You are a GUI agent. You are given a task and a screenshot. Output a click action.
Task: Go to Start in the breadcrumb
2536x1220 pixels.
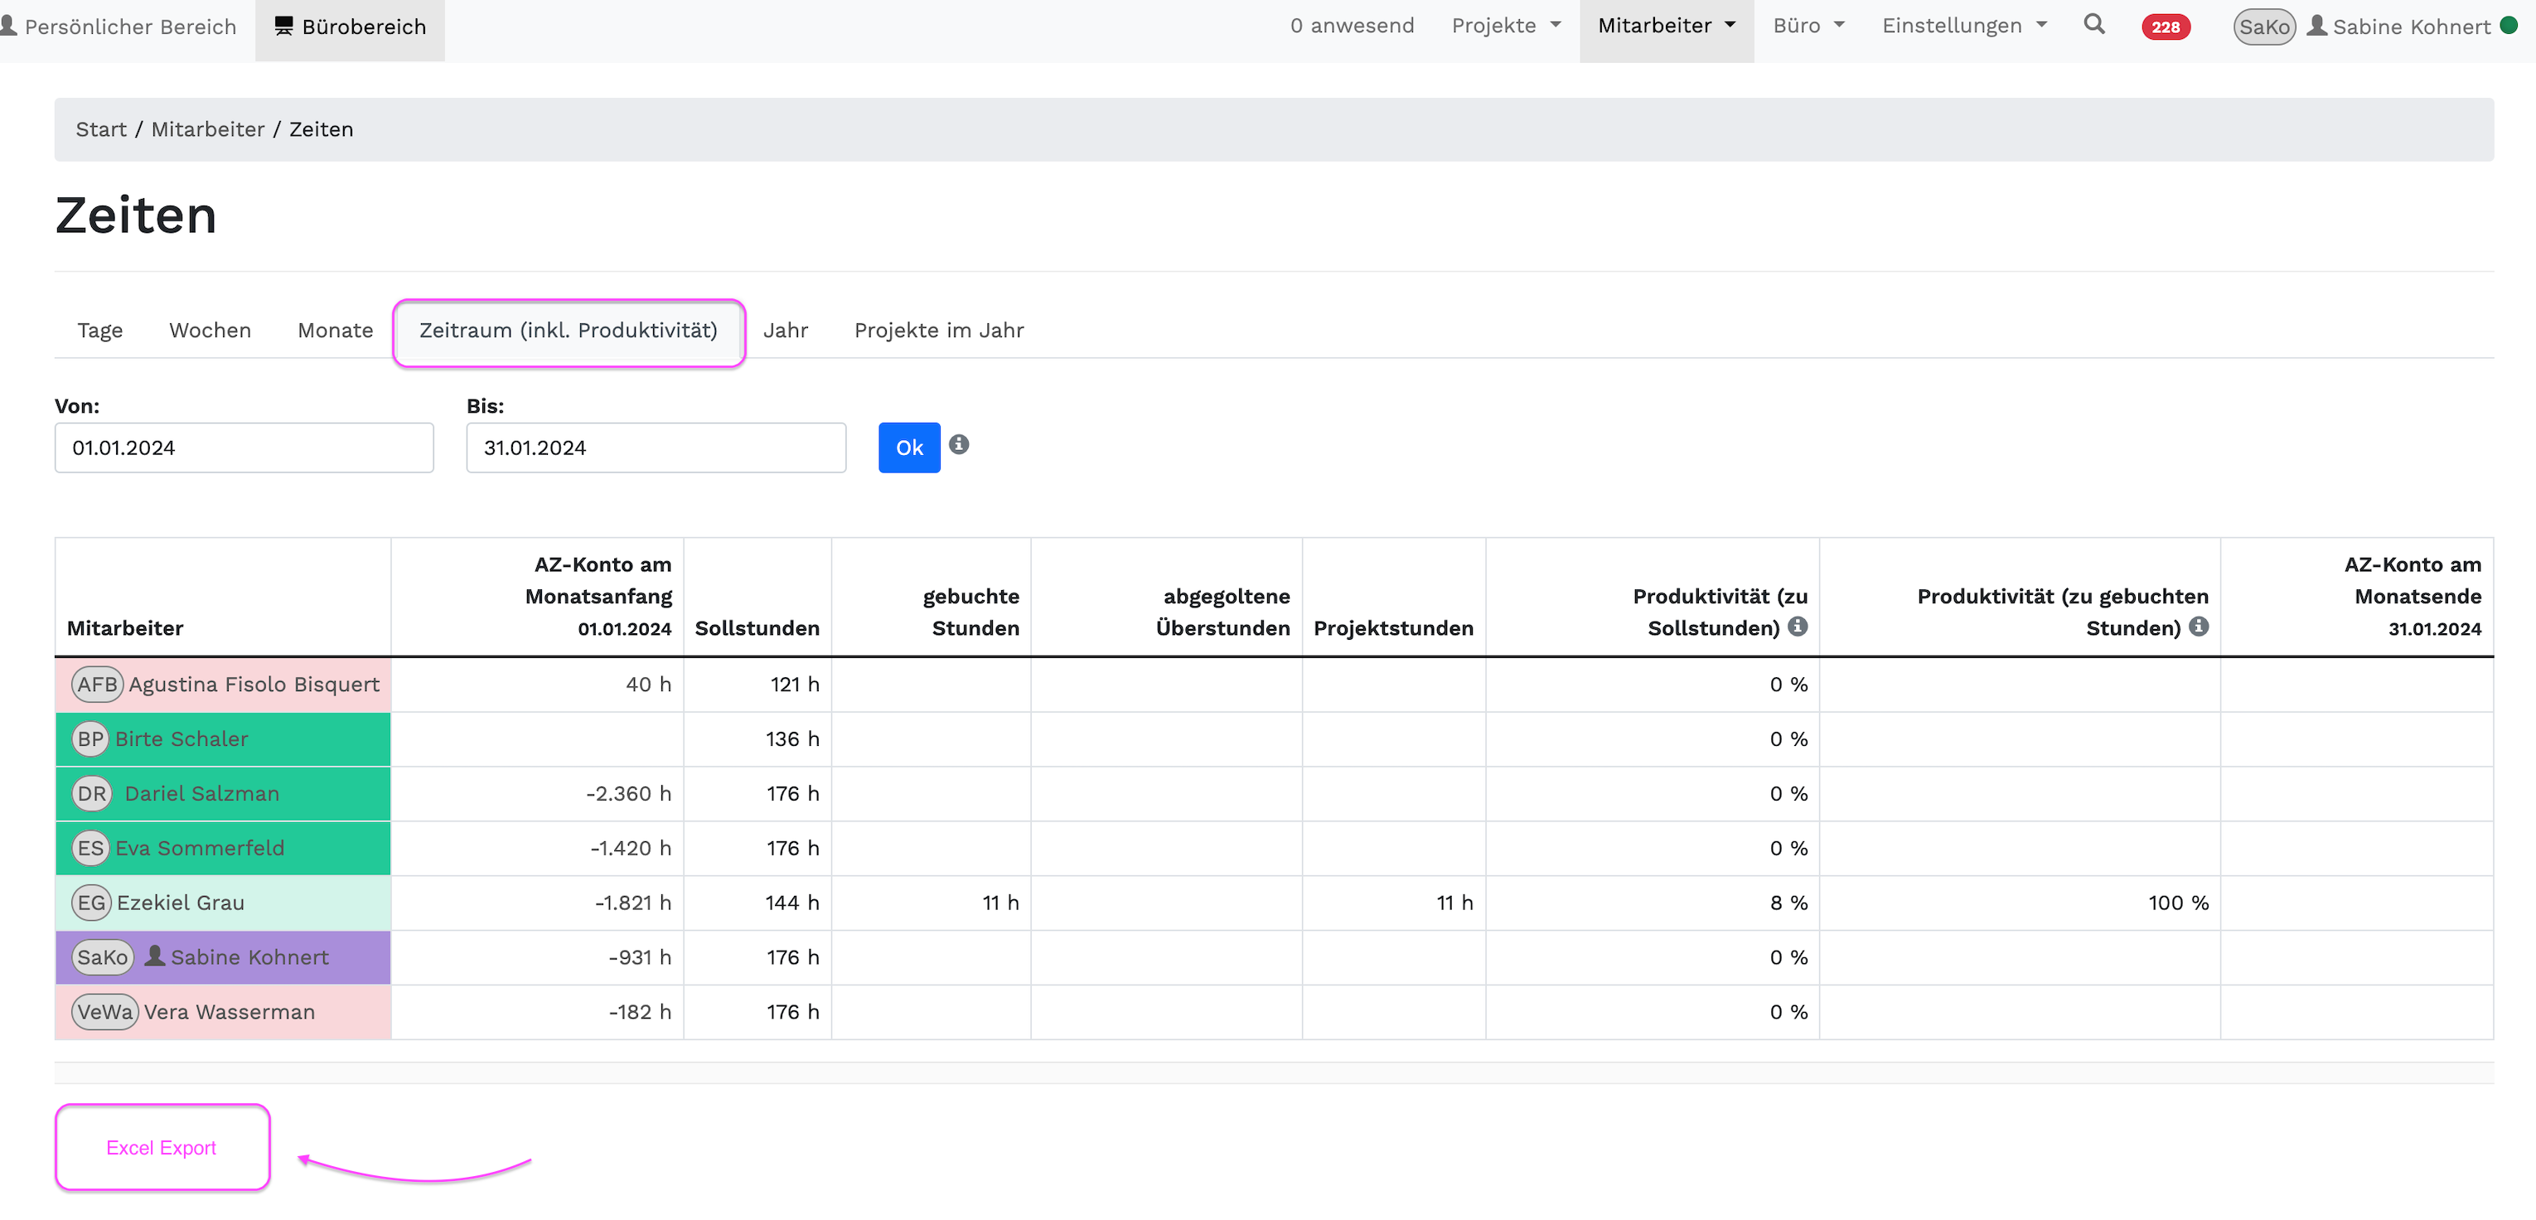(x=101, y=130)
